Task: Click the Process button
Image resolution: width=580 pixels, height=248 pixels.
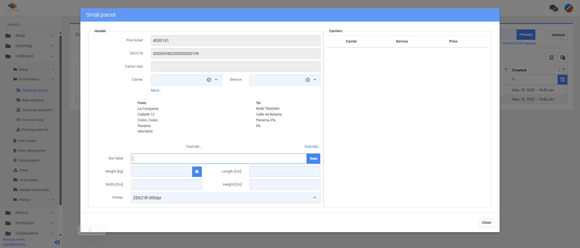Action: click(526, 35)
